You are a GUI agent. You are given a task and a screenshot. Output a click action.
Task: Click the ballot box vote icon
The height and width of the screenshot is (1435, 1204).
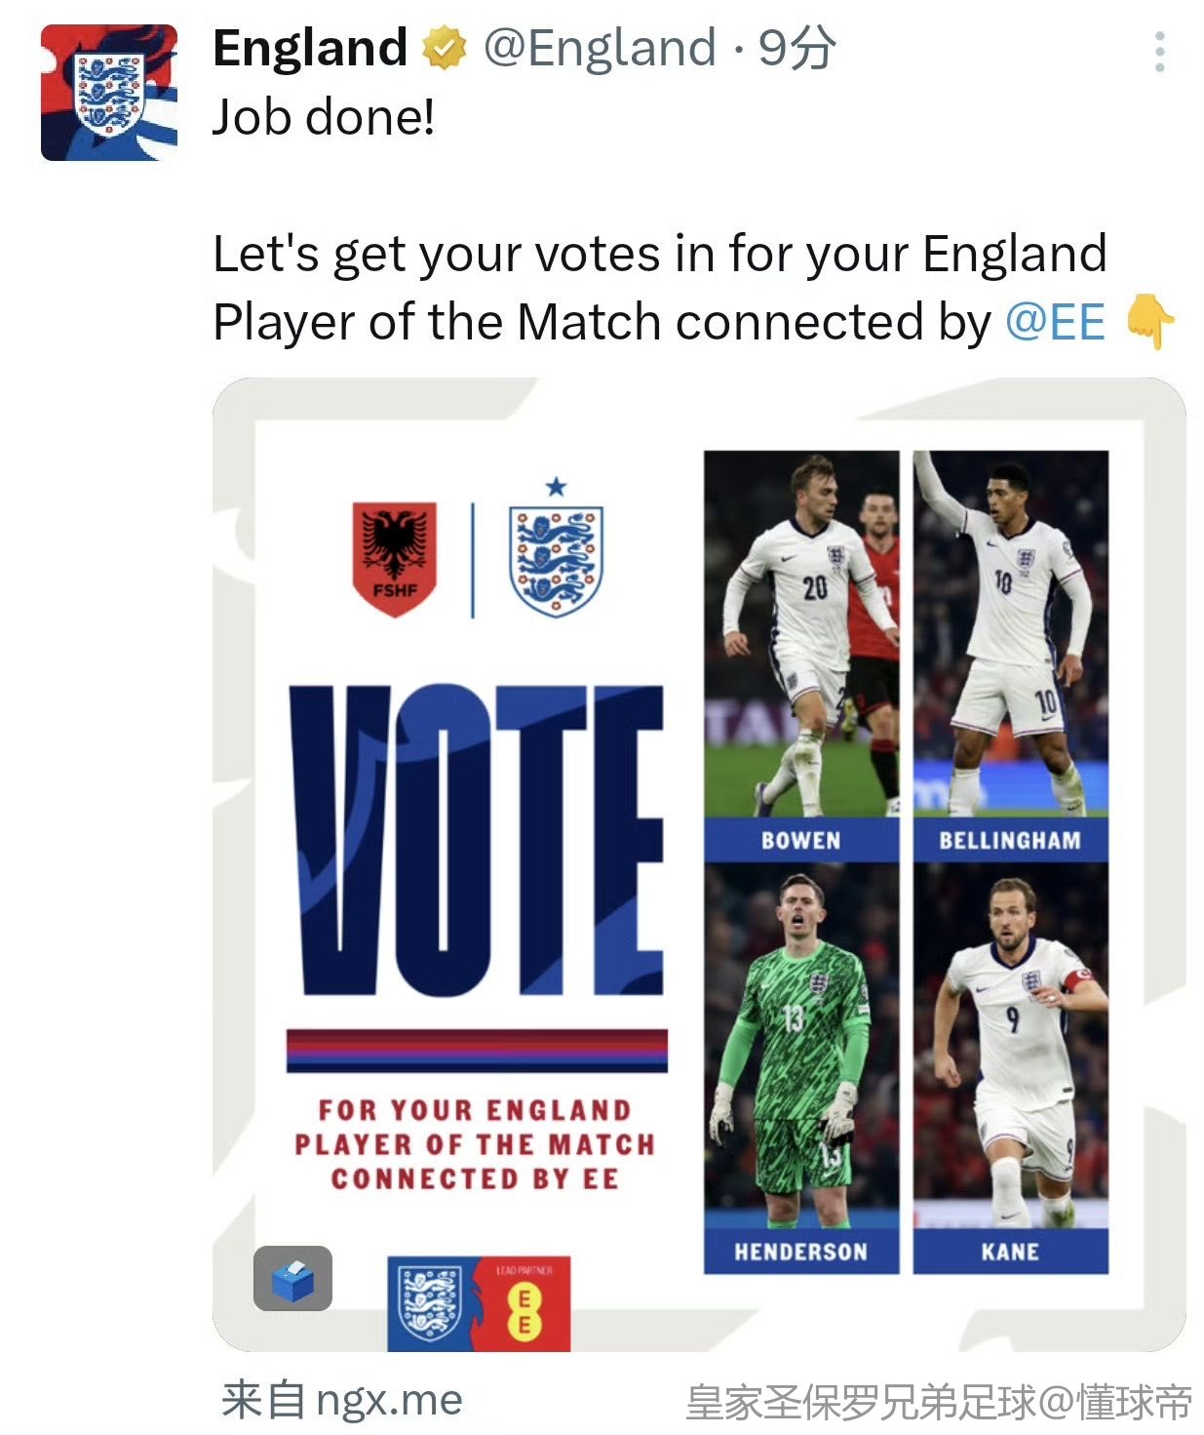pos(292,1278)
